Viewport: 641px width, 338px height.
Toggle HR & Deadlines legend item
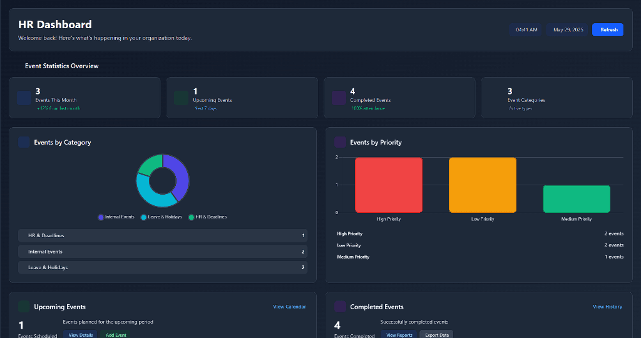click(x=207, y=217)
